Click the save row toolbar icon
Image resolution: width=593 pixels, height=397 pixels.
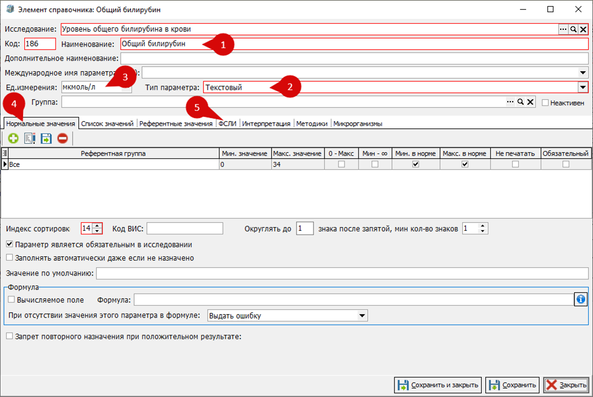pyautogui.click(x=46, y=138)
